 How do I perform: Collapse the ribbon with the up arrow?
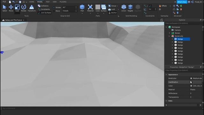click(175, 2)
